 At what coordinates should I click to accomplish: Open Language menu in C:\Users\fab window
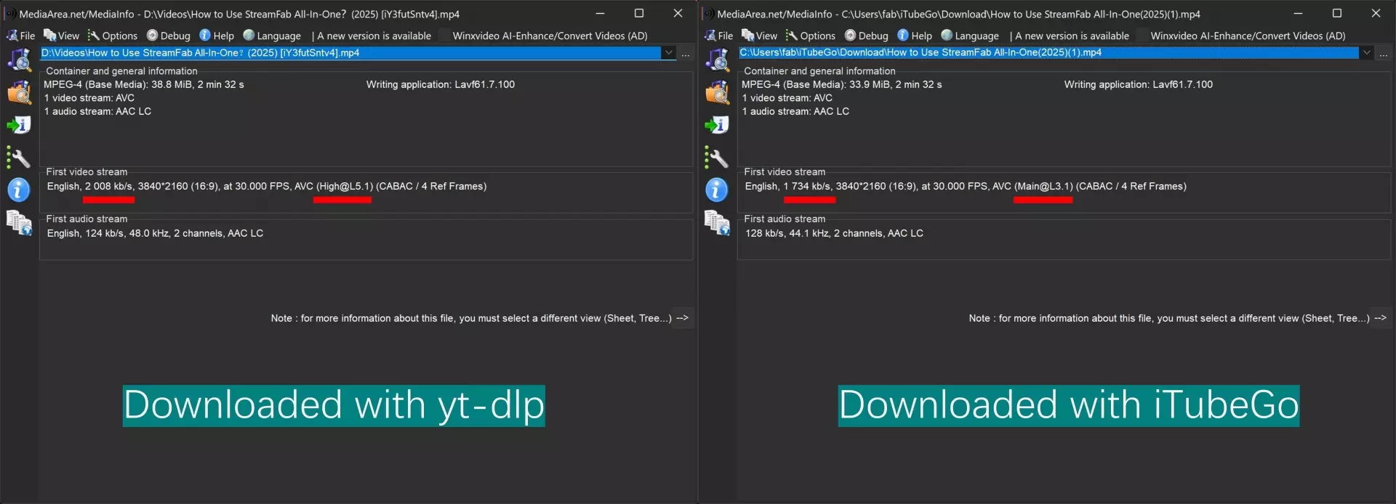(970, 36)
